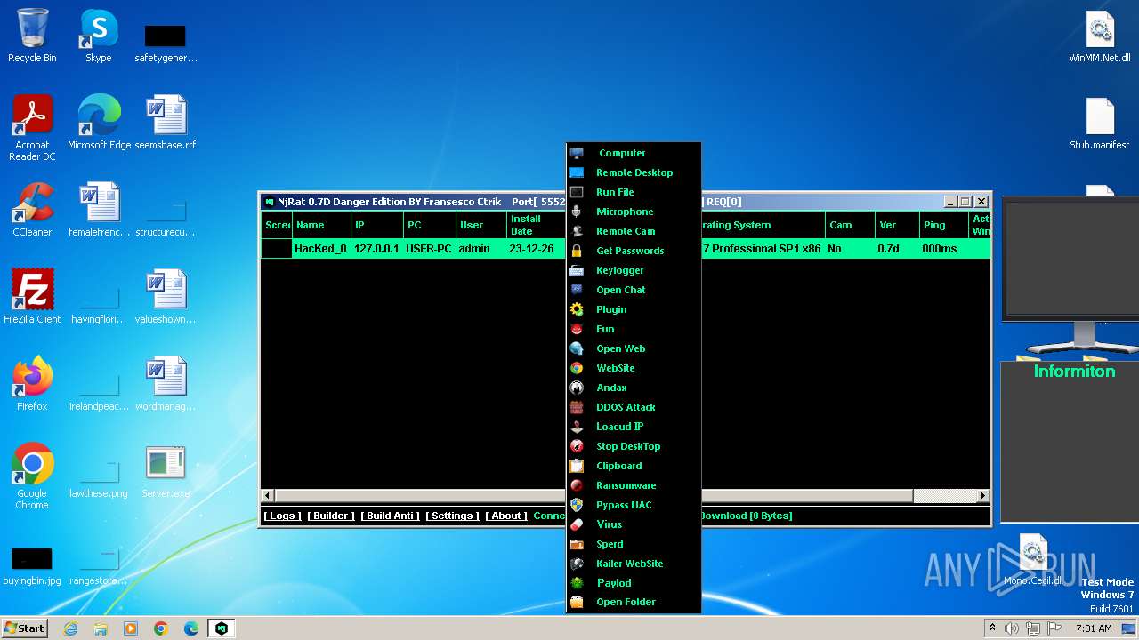
Task: Click the [ Build Anti ] link
Action: click(391, 516)
